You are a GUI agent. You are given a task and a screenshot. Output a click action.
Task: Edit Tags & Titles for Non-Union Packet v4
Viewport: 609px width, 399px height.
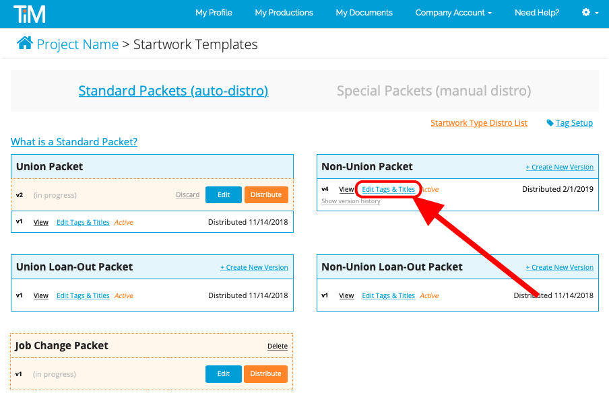[389, 189]
